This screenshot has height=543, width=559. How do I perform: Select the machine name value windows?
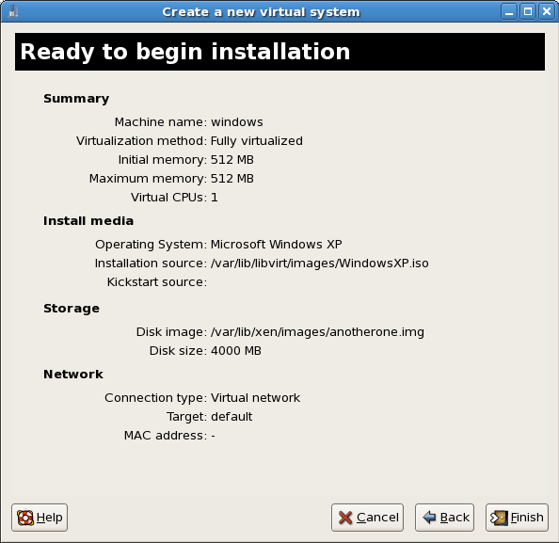coord(237,122)
